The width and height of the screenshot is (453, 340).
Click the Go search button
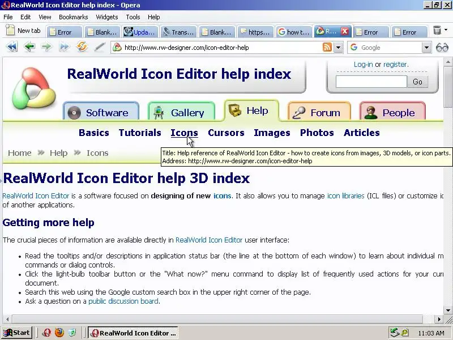coord(417,82)
